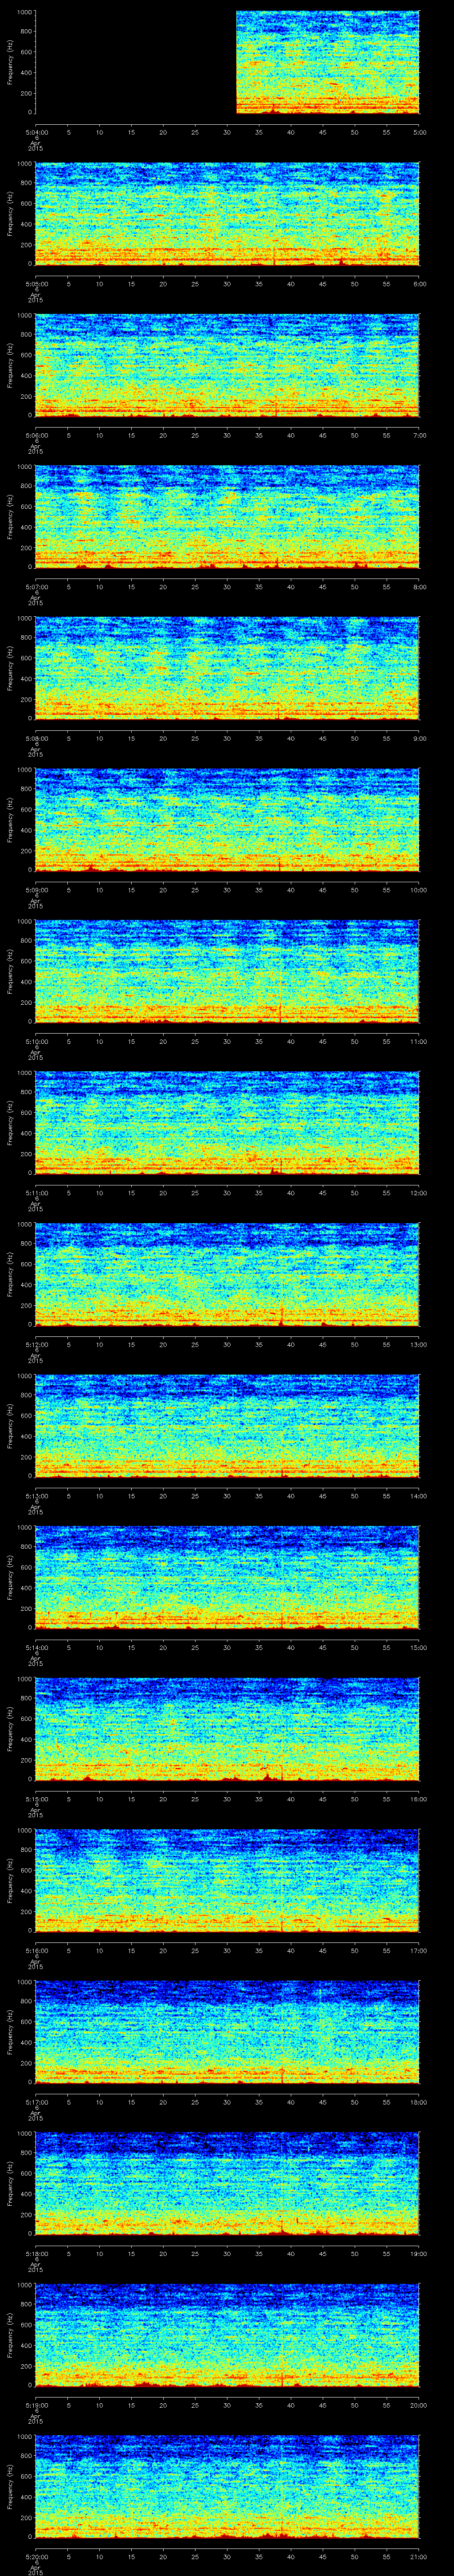The height and width of the screenshot is (2576, 454).
Task: Click the Frequency (Hz) label of the first panel
Action: [x=10, y=62]
